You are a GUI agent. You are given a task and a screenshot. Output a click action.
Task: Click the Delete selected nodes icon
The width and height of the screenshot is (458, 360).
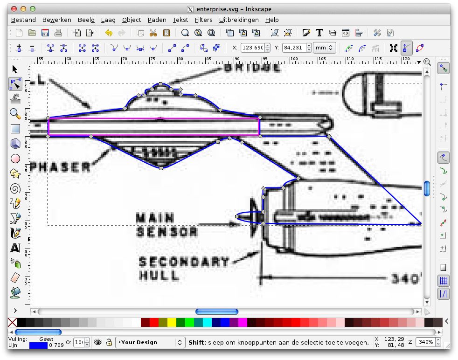click(32, 48)
